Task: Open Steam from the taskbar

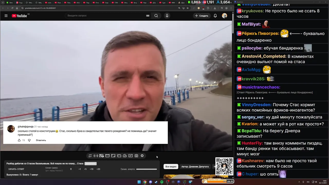Action: pyautogui.click(x=156, y=182)
